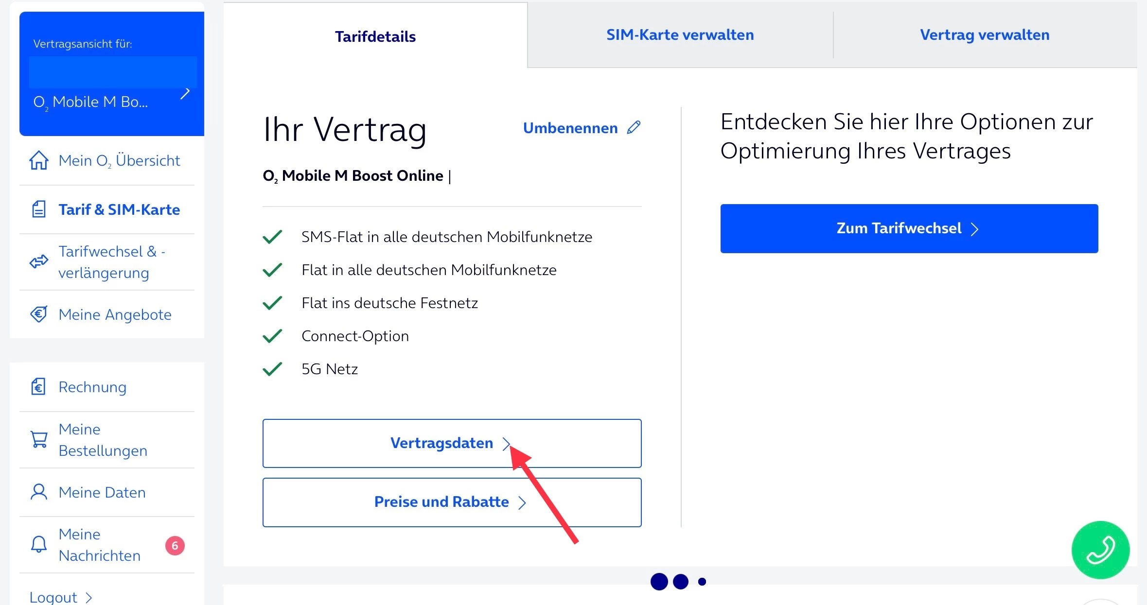Image resolution: width=1147 pixels, height=605 pixels.
Task: Click the document icon beside Tarif & SIM-Karte
Action: [39, 209]
